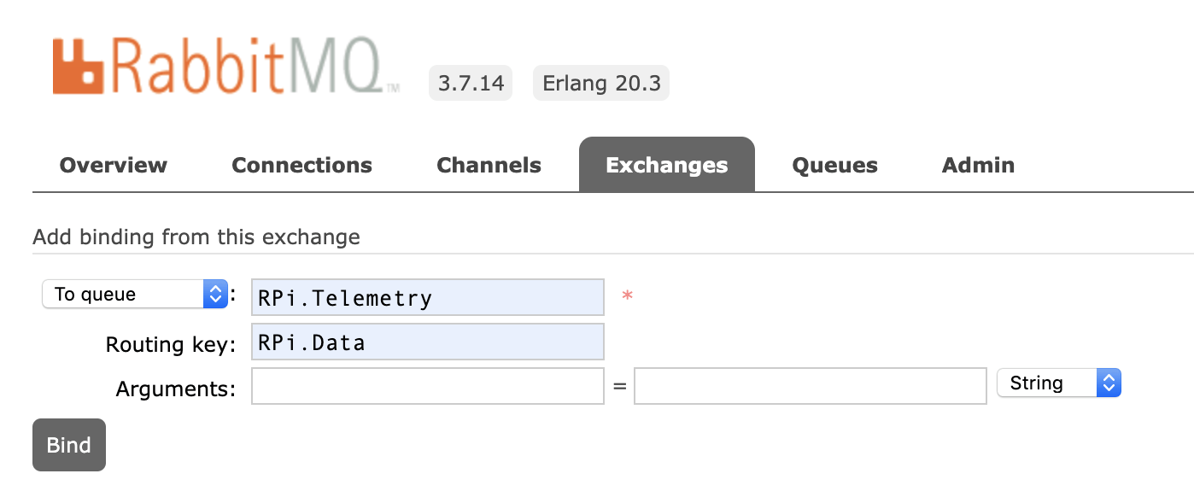Click the 3.7.14 version badge
The width and height of the screenshot is (1194, 497).
(x=471, y=83)
